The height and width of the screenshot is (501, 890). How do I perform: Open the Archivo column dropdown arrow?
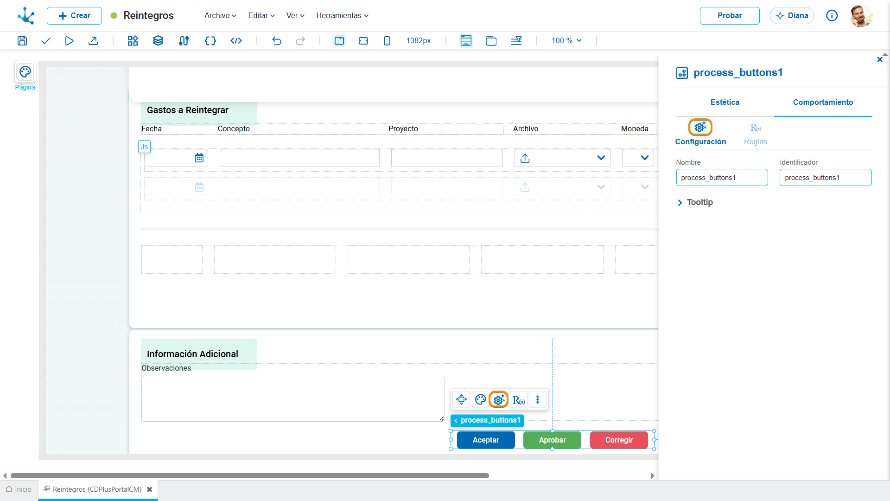coord(601,158)
